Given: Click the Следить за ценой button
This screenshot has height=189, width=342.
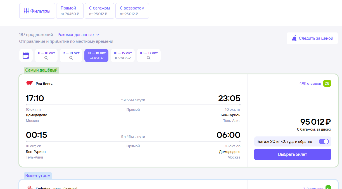Looking at the screenshot, I should point(312,38).
